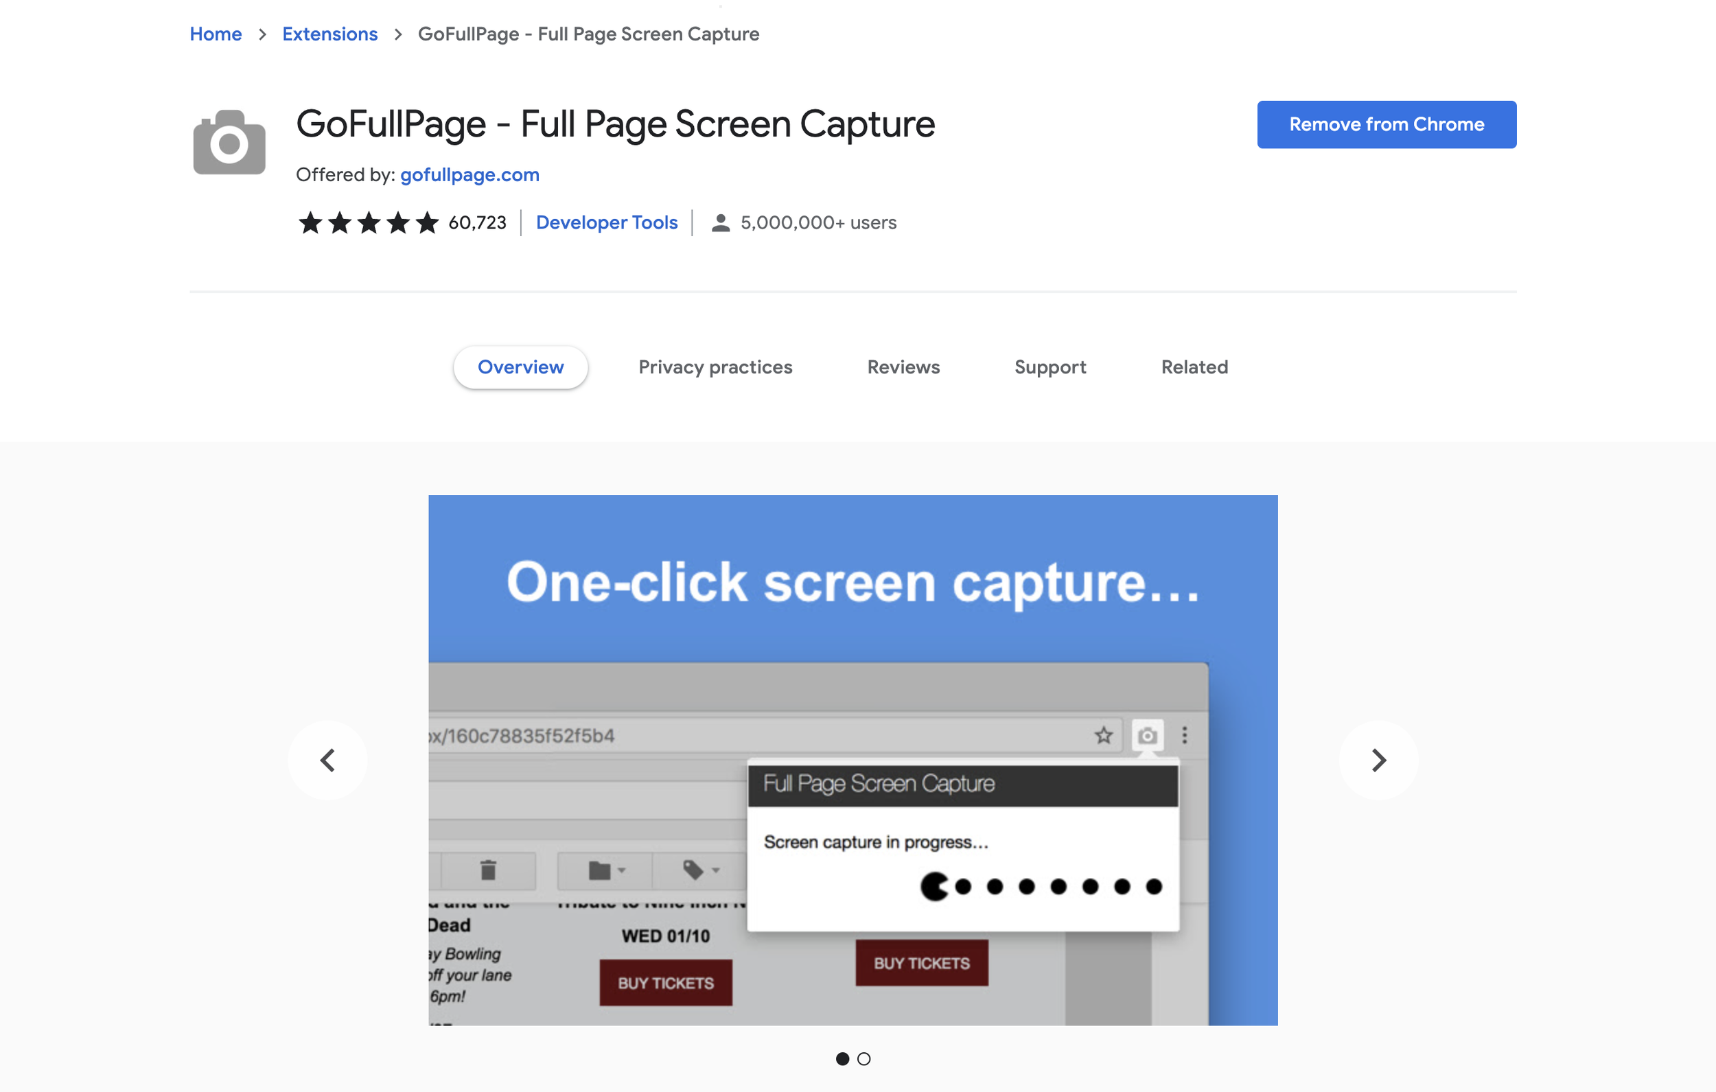Click the One-click screen capture preview image

coord(853,760)
